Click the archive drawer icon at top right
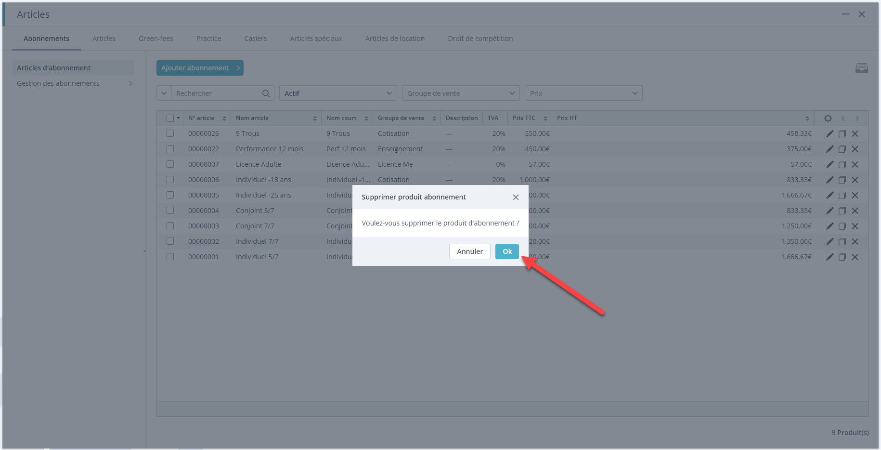881x450 pixels. 861,68
